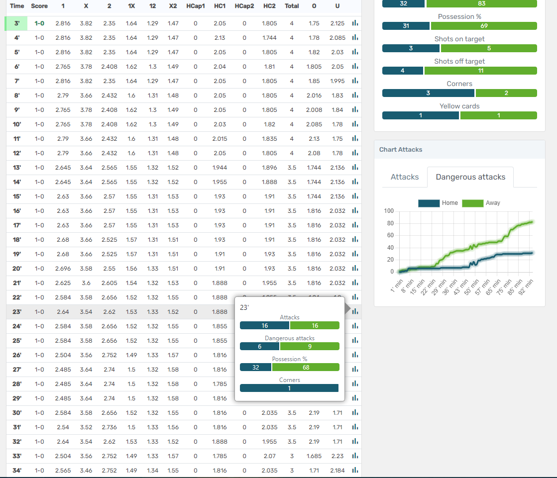The height and width of the screenshot is (478, 557).
Task: Click the HCap1 column header
Action: point(196,6)
